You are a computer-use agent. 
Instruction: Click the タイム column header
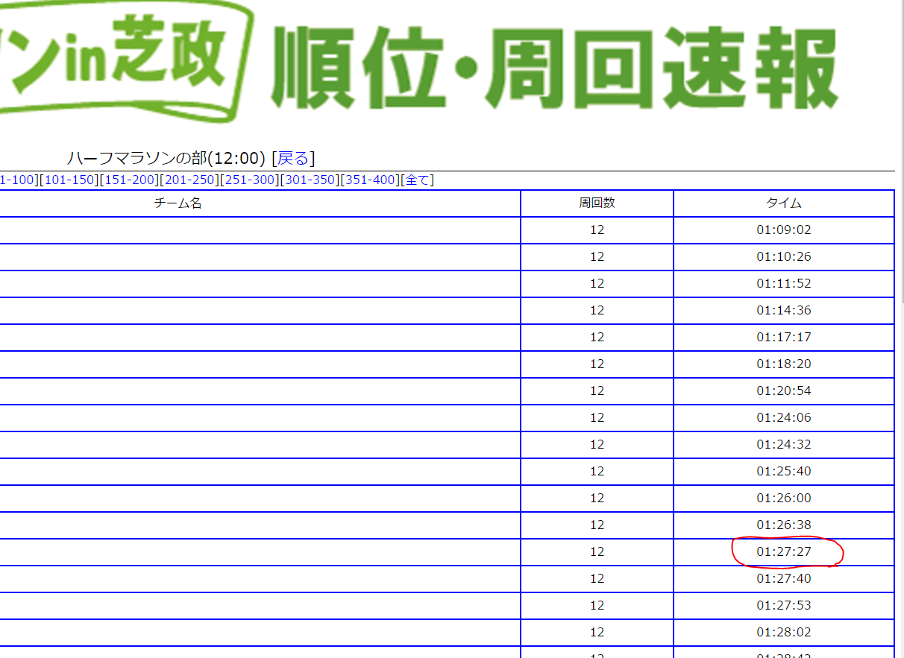point(784,203)
